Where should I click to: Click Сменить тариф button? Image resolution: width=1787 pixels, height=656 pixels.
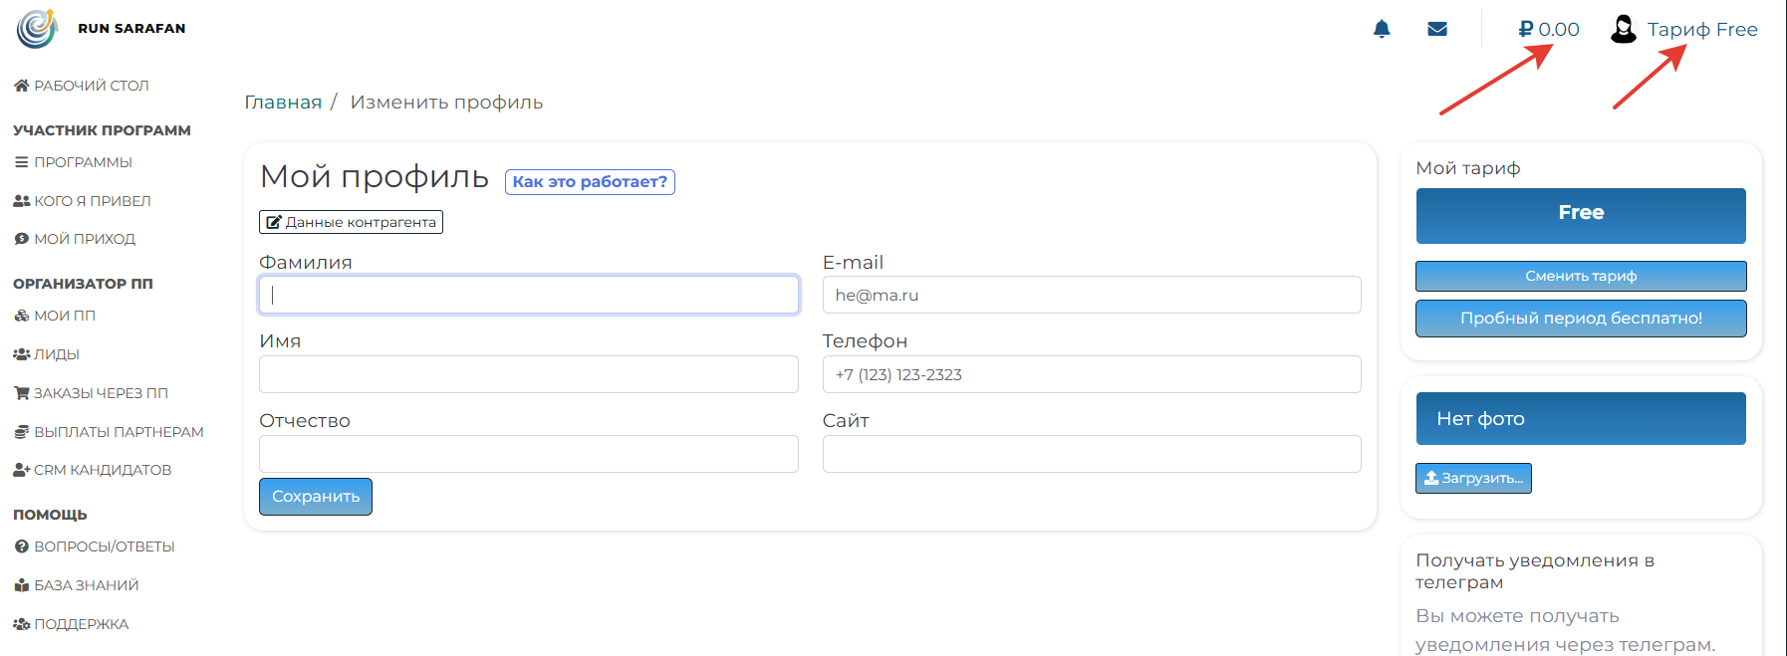pos(1580,276)
